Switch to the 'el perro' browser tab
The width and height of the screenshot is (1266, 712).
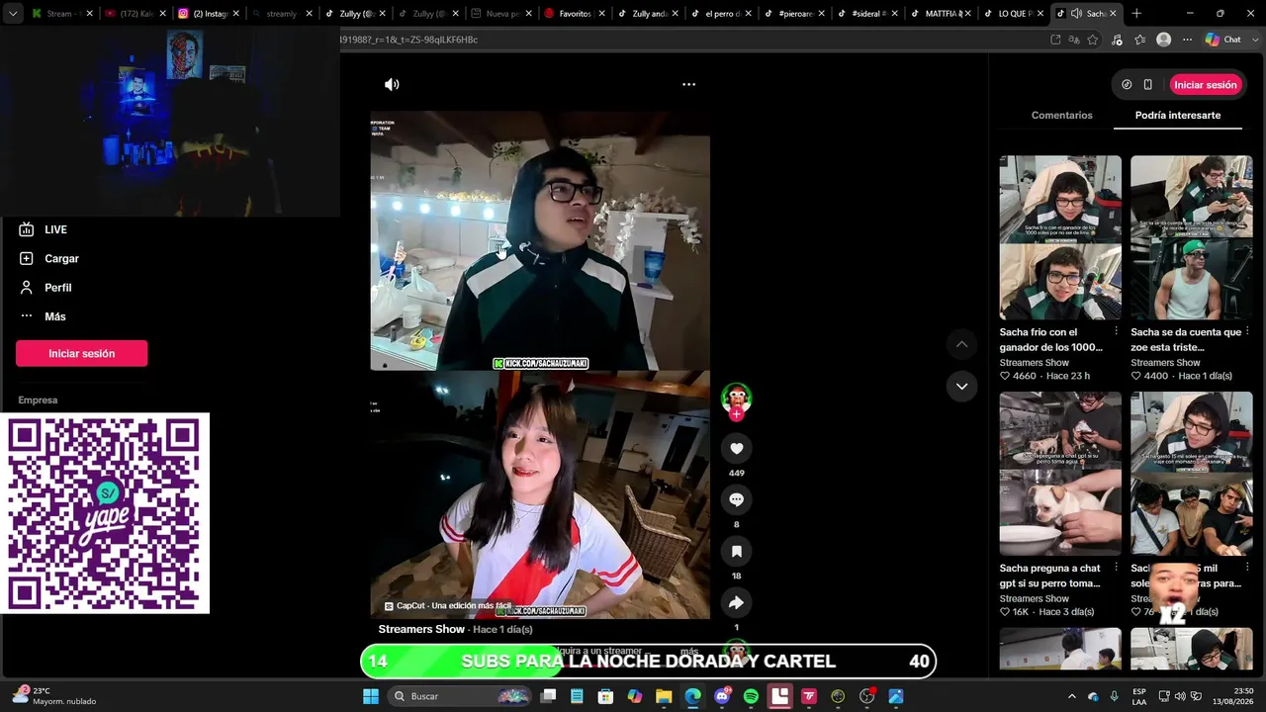pyautogui.click(x=720, y=14)
